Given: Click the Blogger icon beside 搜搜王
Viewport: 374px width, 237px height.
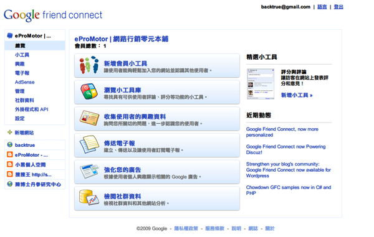Looking at the screenshot, I should [10, 174].
